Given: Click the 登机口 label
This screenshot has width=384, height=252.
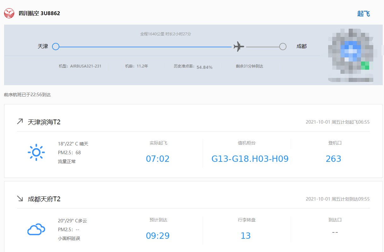Looking at the screenshot, I should [x=335, y=143].
